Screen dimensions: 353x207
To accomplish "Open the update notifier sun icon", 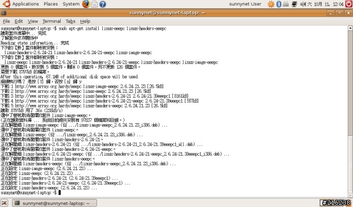I will pos(271,4).
